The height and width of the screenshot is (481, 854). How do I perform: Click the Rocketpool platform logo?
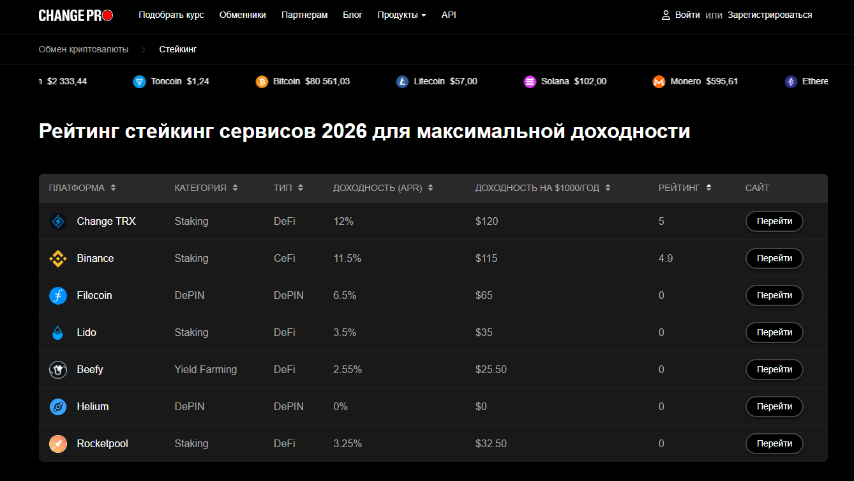[58, 444]
